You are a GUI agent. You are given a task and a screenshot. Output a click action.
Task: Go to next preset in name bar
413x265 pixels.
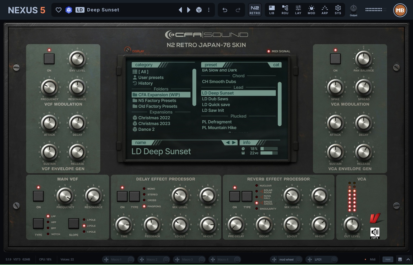pos(234,143)
